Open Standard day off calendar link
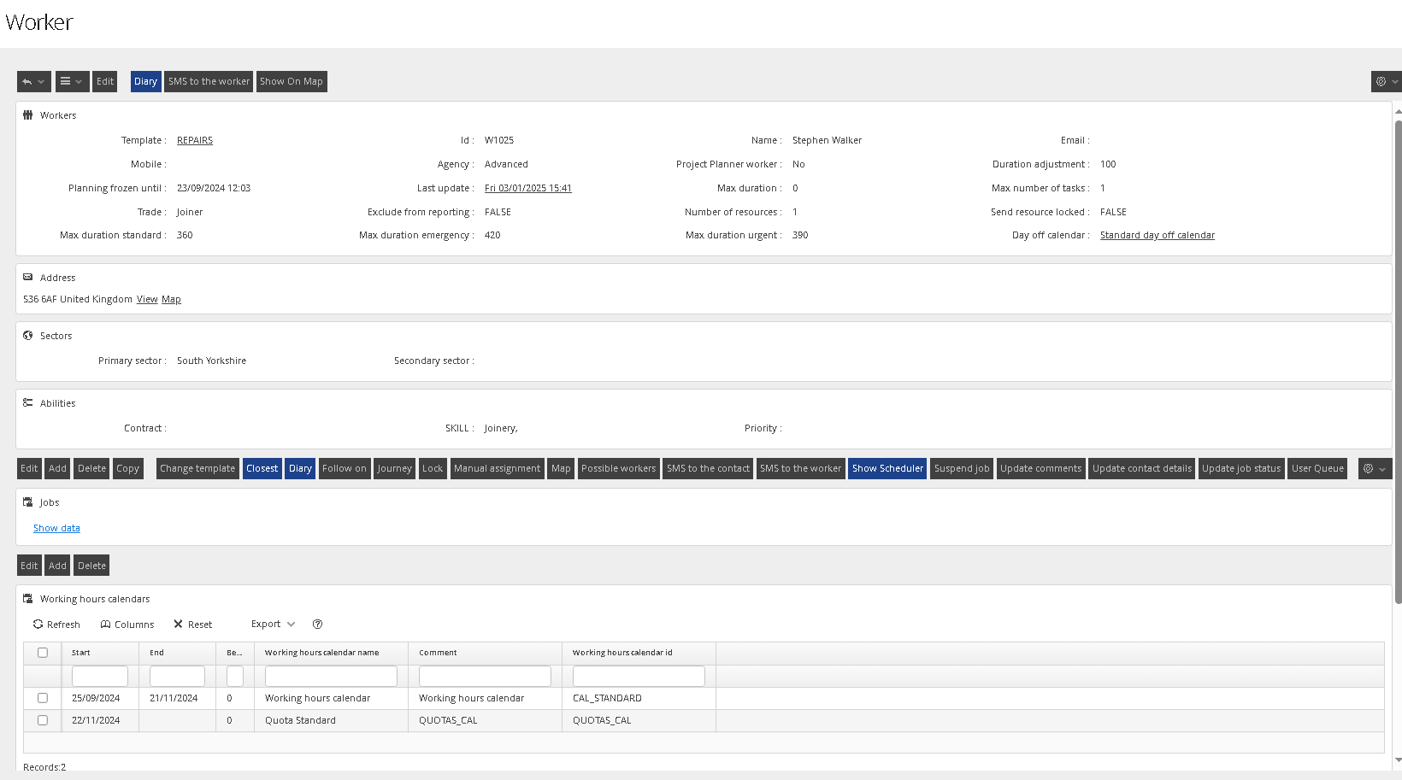1402x780 pixels. (x=1157, y=235)
